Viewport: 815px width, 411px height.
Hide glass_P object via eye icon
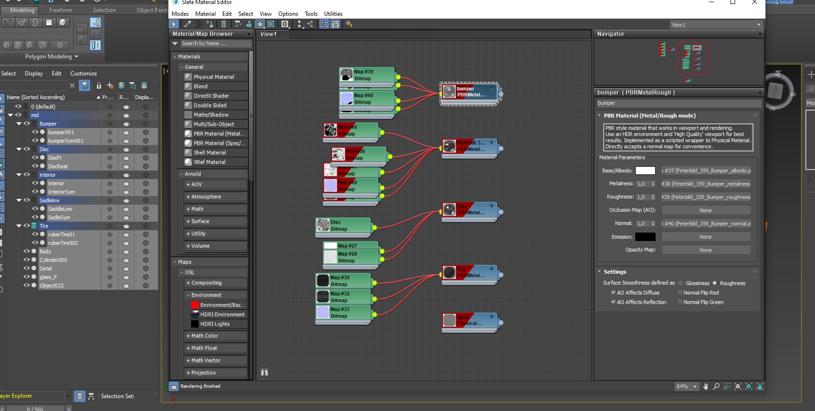click(27, 277)
